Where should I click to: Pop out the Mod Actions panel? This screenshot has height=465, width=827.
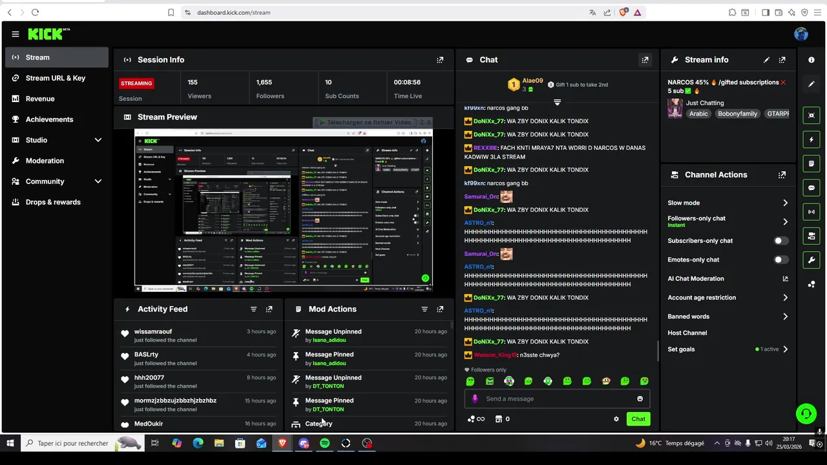coord(440,309)
